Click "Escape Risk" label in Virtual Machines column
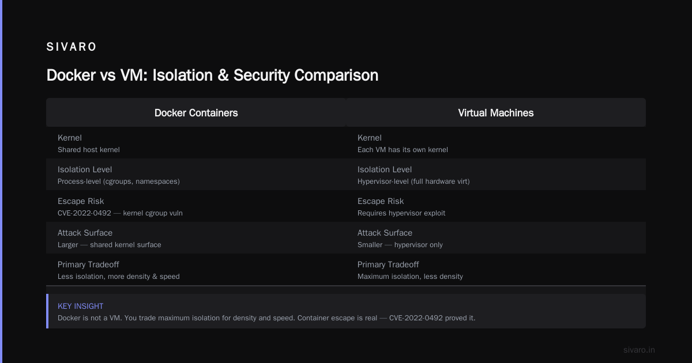The image size is (692, 363). (381, 201)
